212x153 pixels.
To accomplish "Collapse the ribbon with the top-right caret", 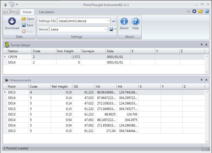I will tap(189, 12).
